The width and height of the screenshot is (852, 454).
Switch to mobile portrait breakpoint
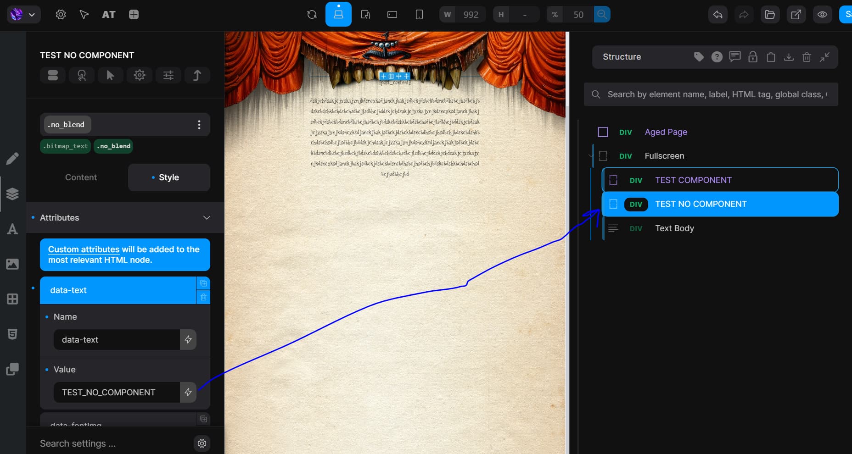[x=419, y=15]
